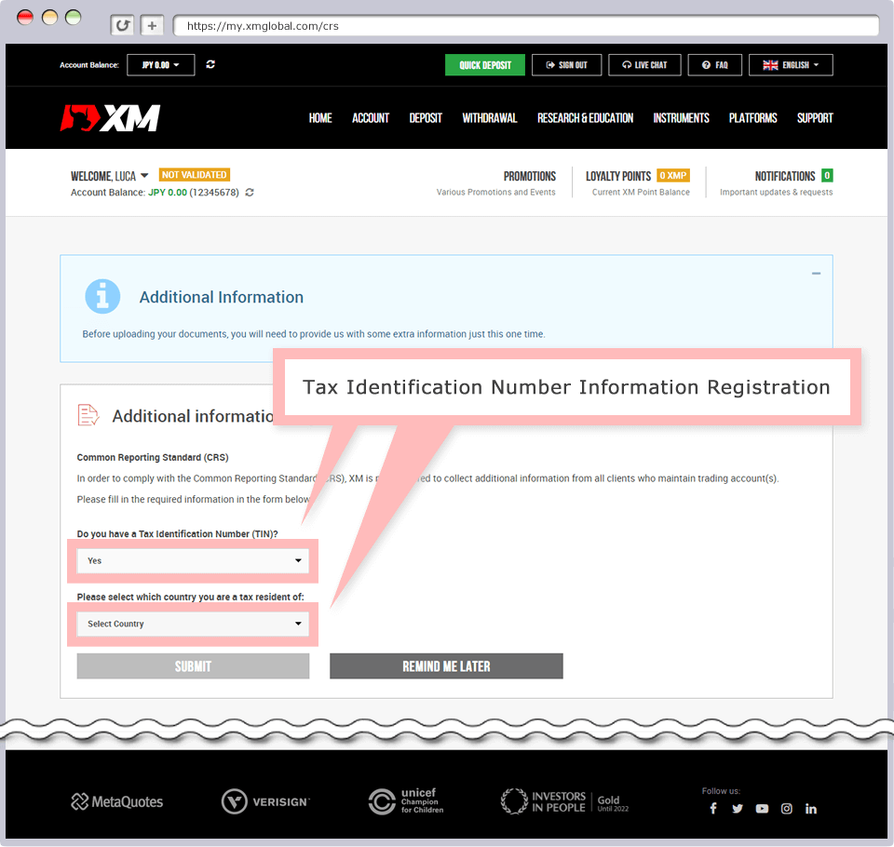Click the browser address bar
This screenshot has height=847, width=894.
(521, 25)
